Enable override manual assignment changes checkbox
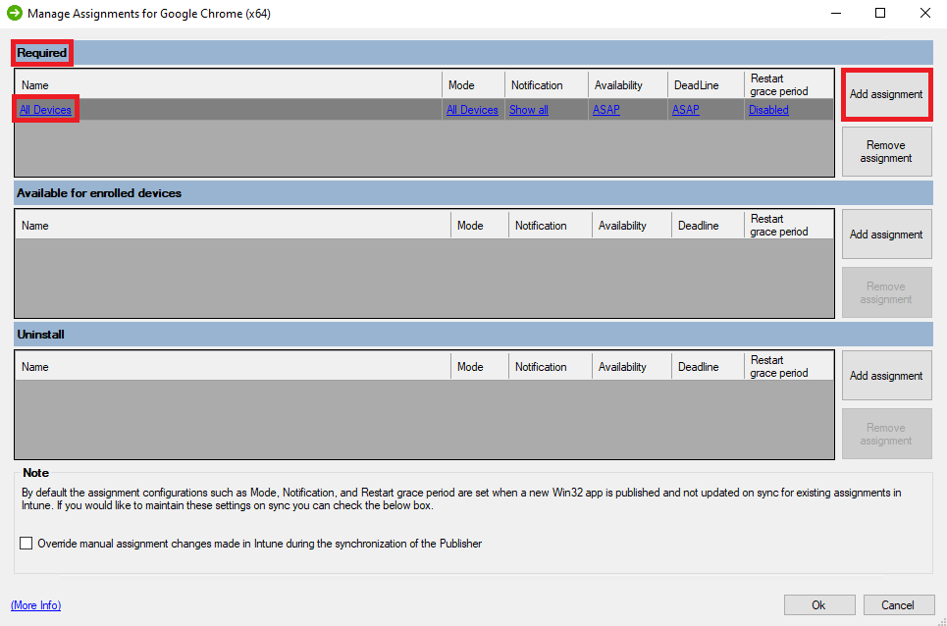This screenshot has height=626, width=947. click(26, 544)
